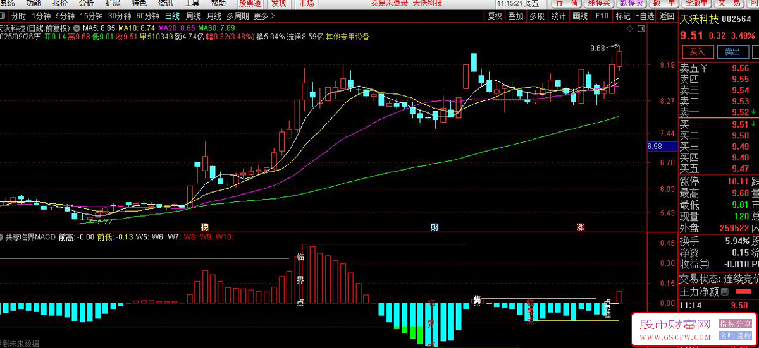Open settings icon next to 共享临界MACD
This screenshot has height=348, width=759.
2,237
